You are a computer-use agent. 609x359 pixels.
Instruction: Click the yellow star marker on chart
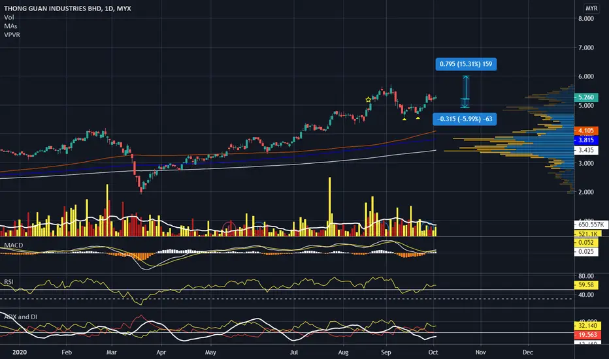point(368,100)
